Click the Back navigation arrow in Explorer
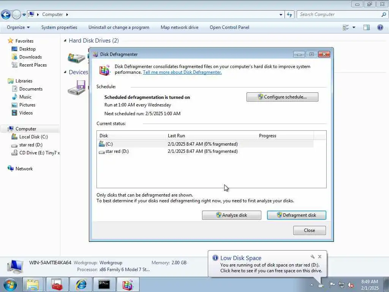This screenshot has height=292, width=389. 6,15
